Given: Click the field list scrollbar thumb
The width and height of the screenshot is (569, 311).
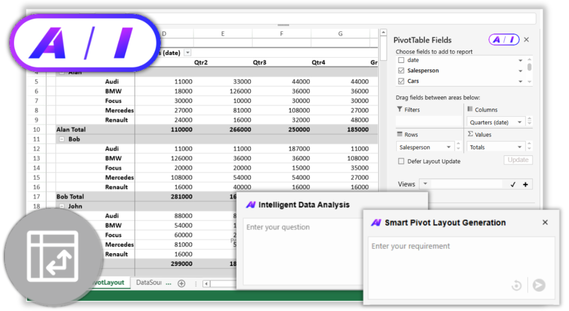Looking at the screenshot, I should tap(529, 67).
